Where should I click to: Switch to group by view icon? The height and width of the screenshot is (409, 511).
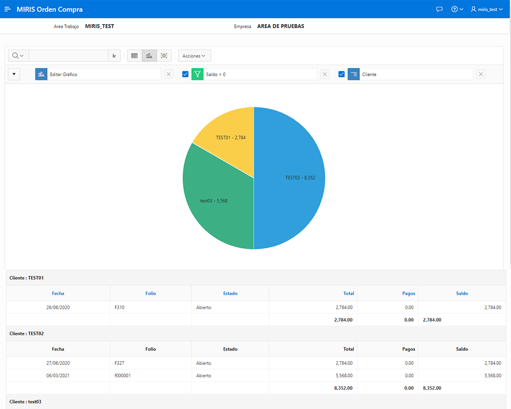click(164, 56)
